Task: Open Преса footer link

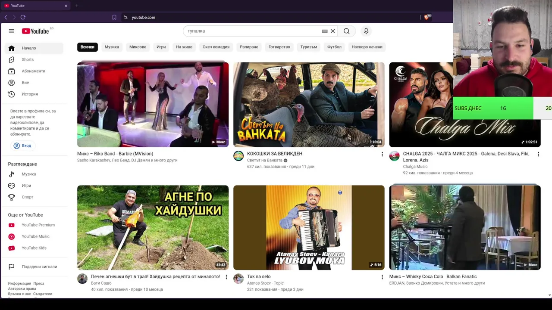Action: click(x=39, y=284)
